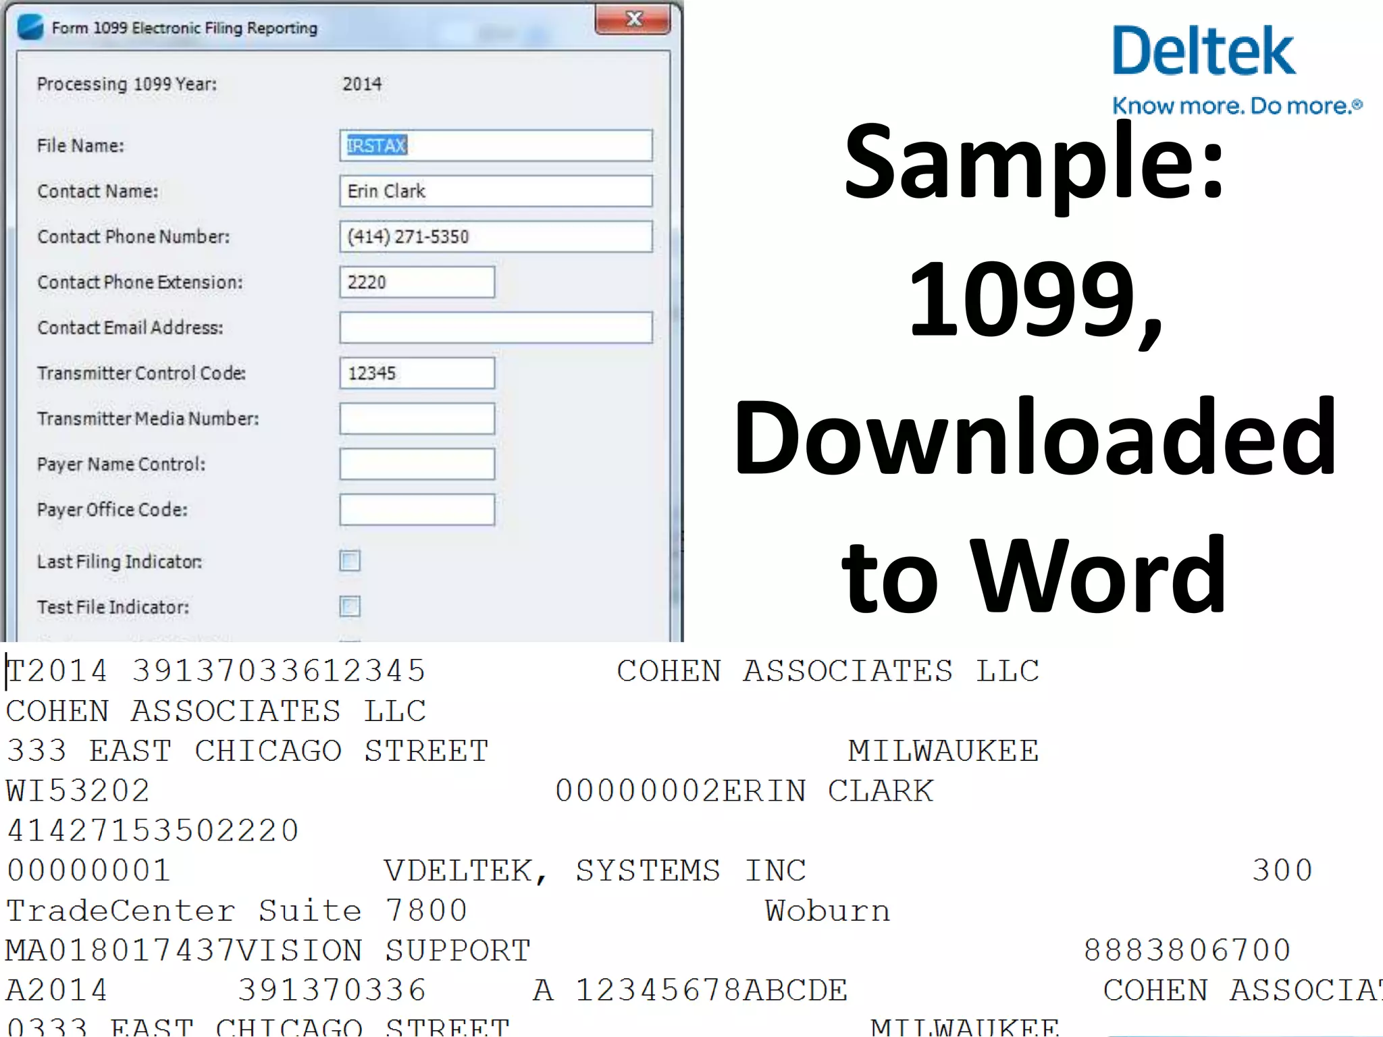Screen dimensions: 1383x1037
Task: Click the Contact Phone Number field
Action: pyautogui.click(x=496, y=236)
